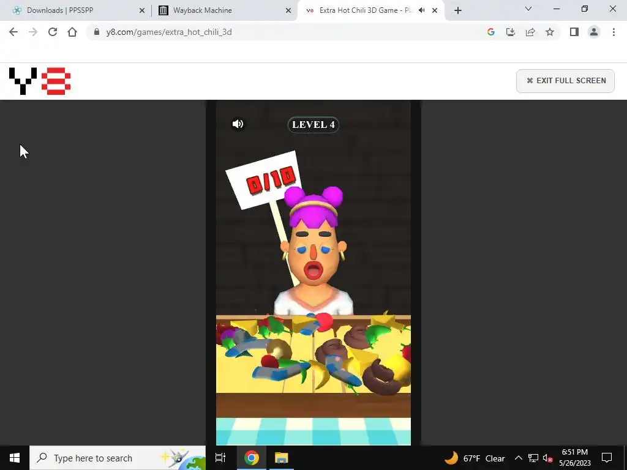Click the character's open mouth
This screenshot has width=627, height=470.
pos(313,270)
